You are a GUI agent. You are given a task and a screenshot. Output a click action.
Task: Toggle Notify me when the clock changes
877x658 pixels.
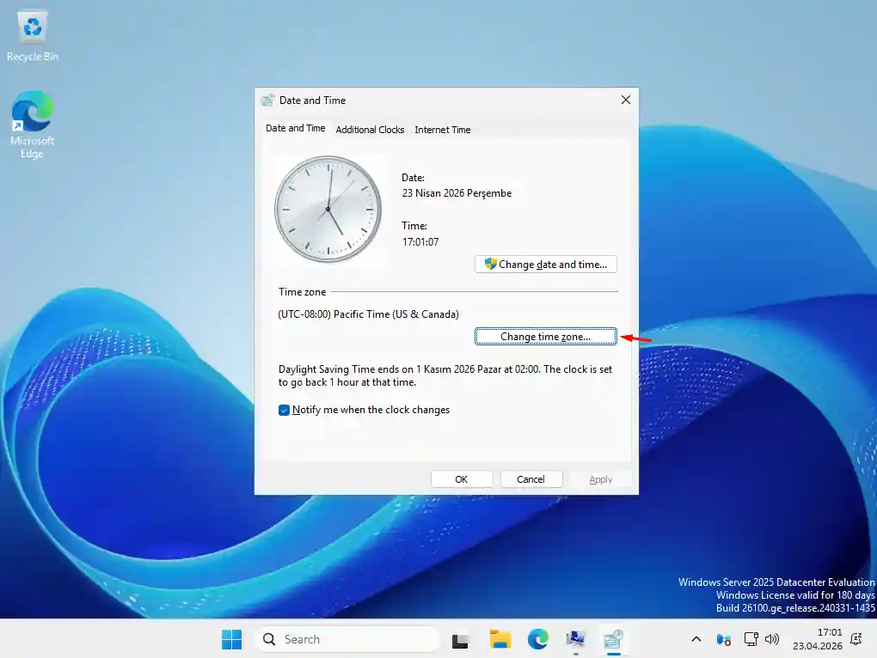[284, 410]
